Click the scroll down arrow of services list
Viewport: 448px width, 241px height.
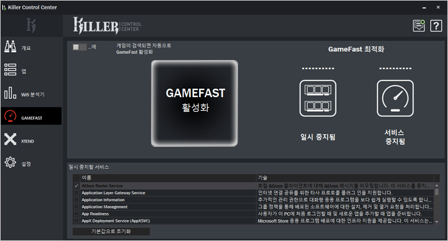[x=436, y=222]
